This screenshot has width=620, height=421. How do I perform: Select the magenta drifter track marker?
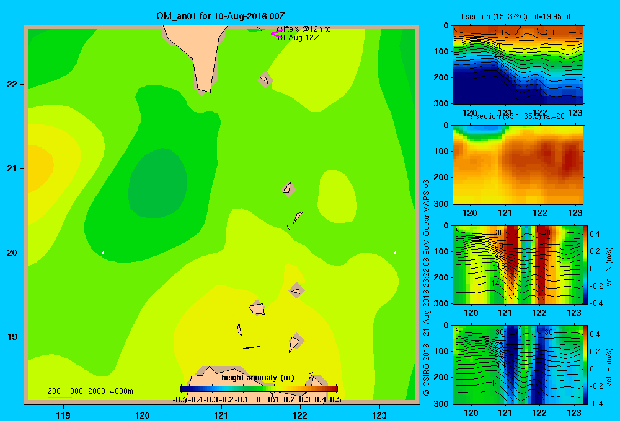pyautogui.click(x=277, y=34)
